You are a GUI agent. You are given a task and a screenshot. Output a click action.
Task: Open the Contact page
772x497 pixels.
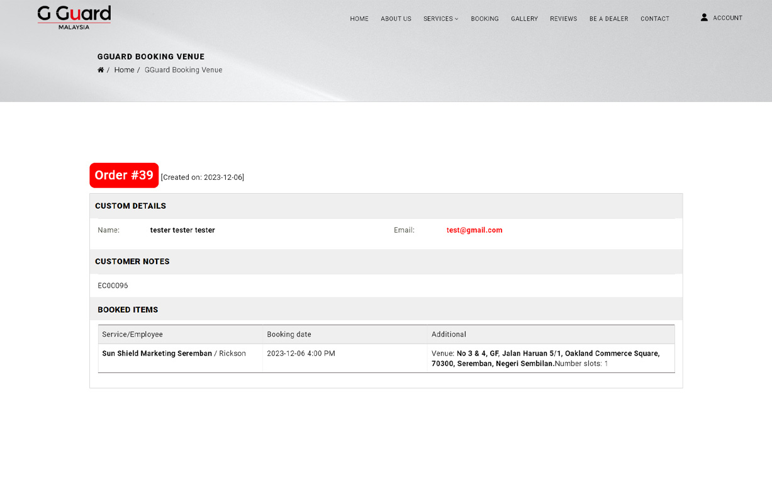[x=654, y=19]
